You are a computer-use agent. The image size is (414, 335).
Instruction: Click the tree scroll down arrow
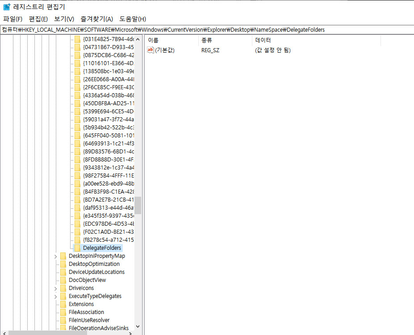tap(138, 327)
